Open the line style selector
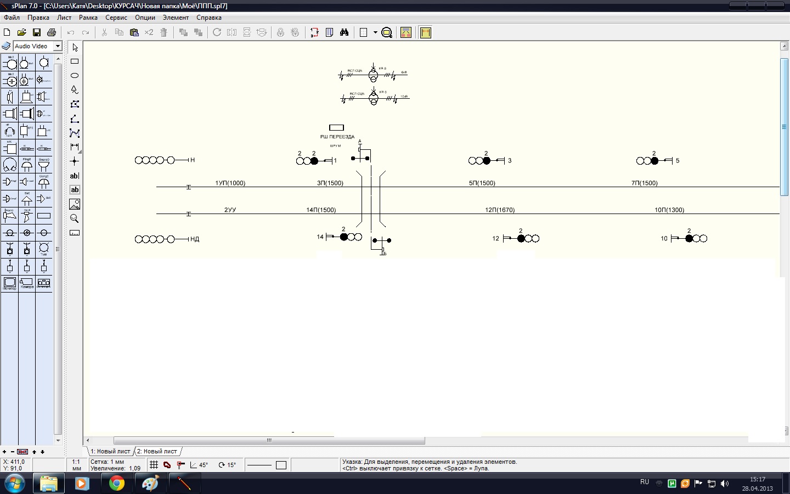The width and height of the screenshot is (790, 494). 259,465
